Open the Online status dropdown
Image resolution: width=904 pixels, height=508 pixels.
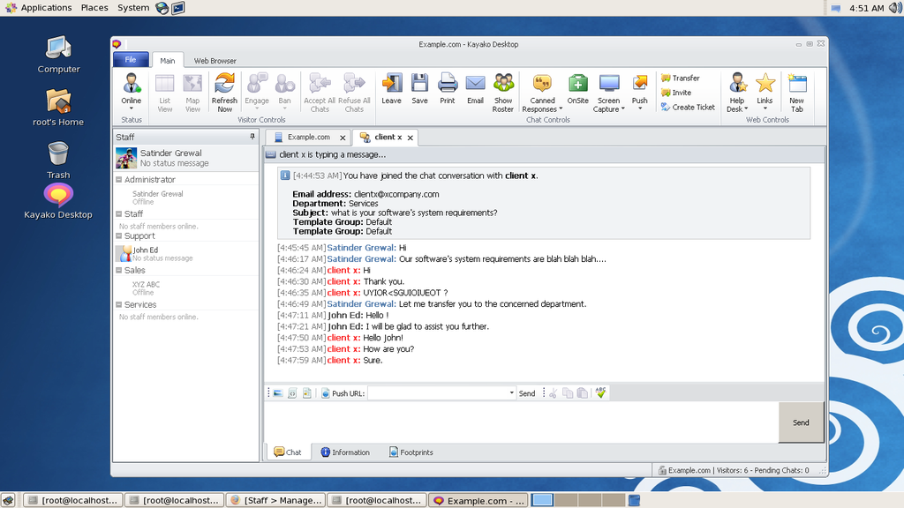131,92
